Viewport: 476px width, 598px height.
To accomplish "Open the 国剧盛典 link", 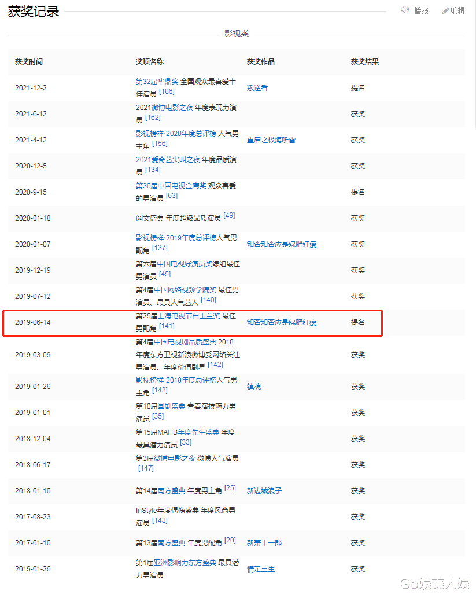I will [x=171, y=407].
